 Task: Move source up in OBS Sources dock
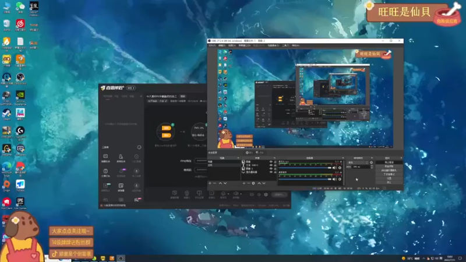click(x=259, y=183)
